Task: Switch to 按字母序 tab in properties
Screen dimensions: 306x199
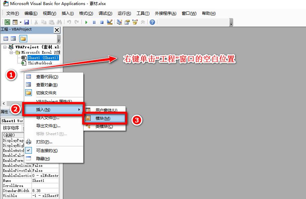Action: 11,128
